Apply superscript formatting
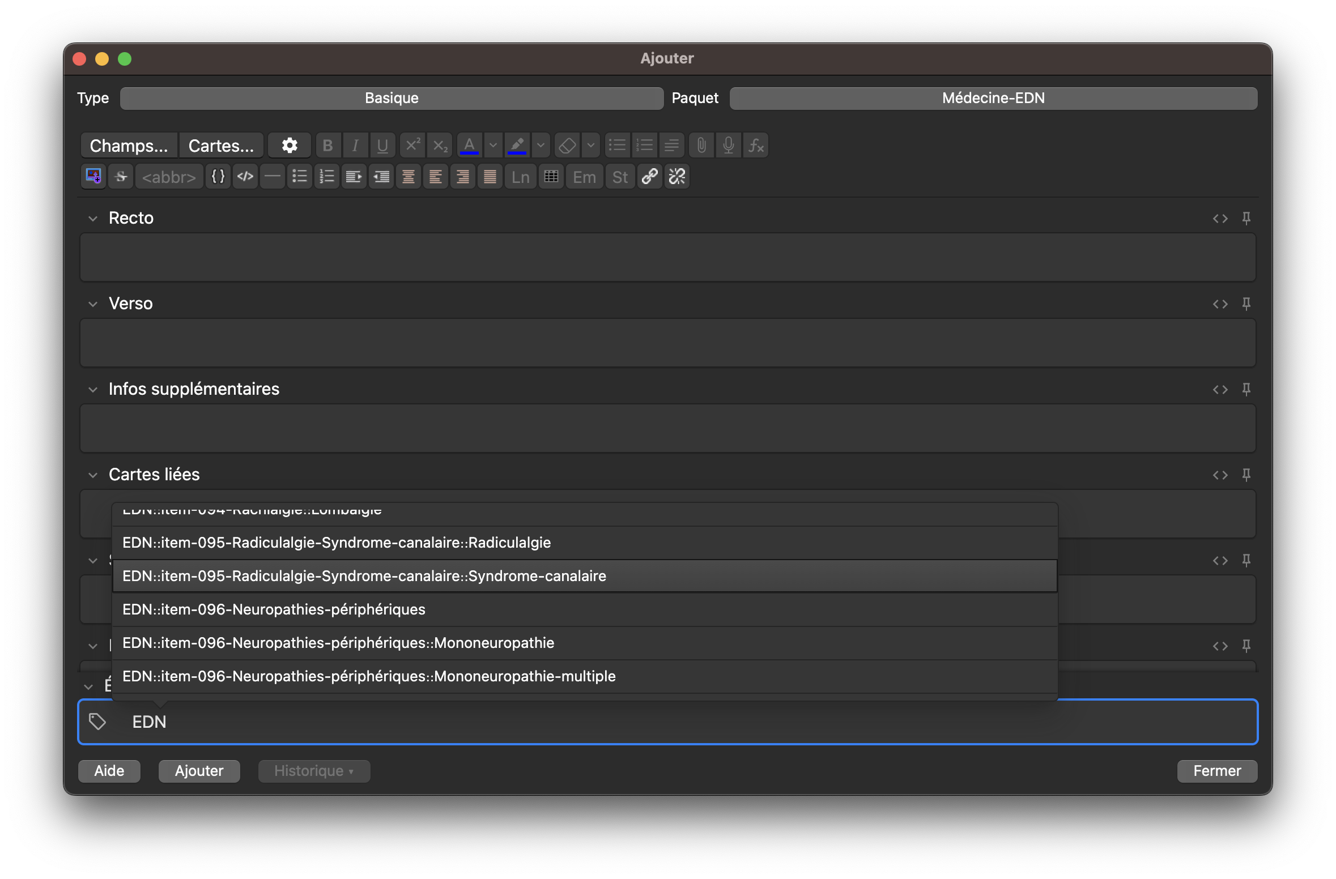 (413, 146)
